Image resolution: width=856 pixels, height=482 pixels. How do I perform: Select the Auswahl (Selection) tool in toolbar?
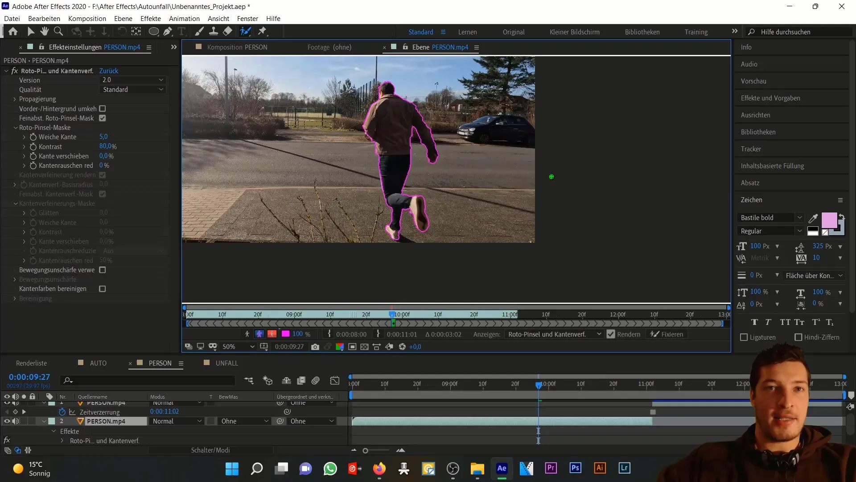[30, 31]
